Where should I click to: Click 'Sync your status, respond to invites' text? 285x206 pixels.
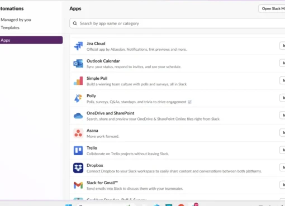134,66
